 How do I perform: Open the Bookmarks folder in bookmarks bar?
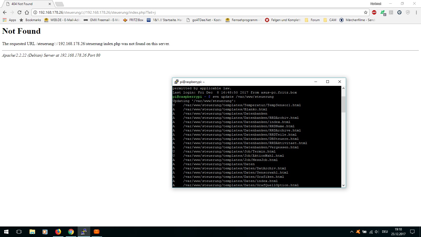click(x=30, y=20)
